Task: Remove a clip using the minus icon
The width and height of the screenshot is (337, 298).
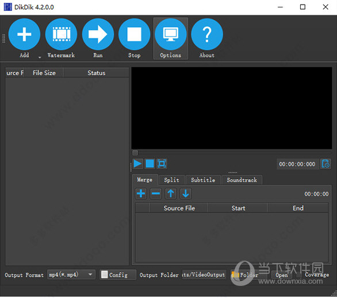Action: [156, 193]
